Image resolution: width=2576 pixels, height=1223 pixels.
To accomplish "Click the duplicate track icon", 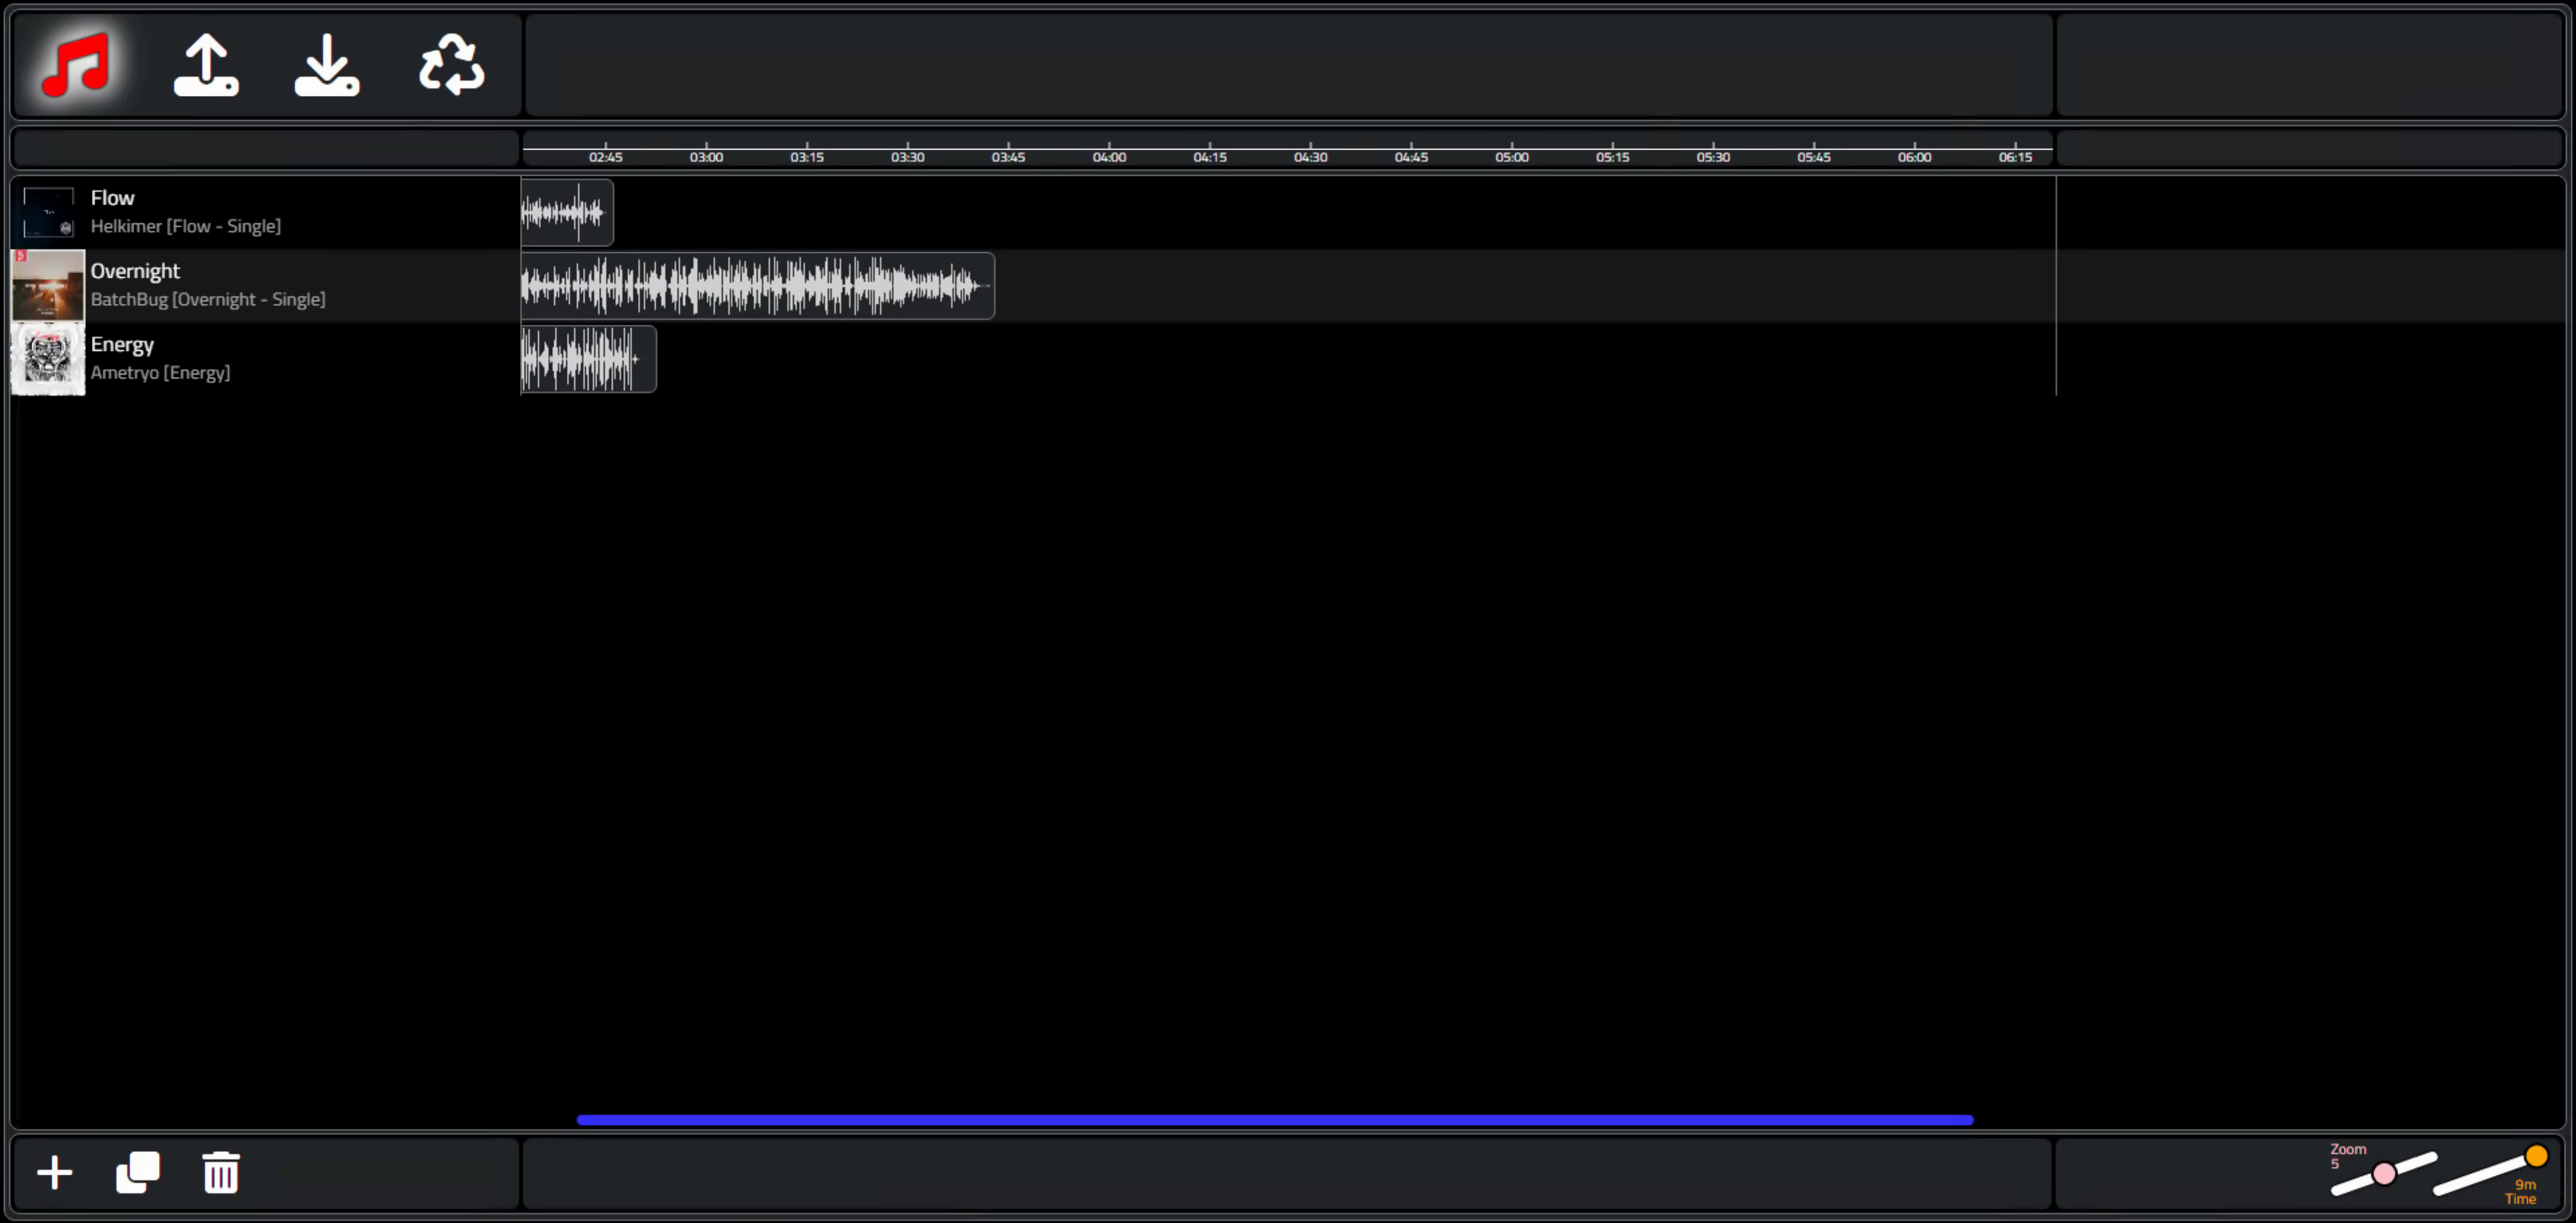I will 138,1172.
